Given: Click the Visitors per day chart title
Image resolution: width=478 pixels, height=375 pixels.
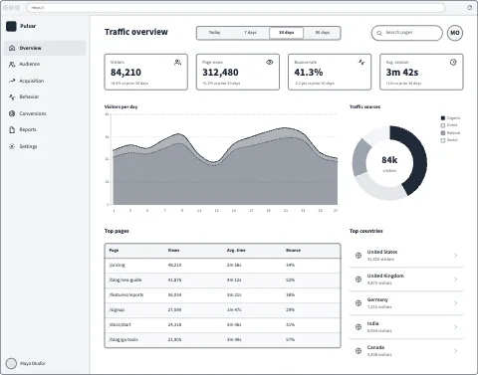Looking at the screenshot, I should click(120, 106).
